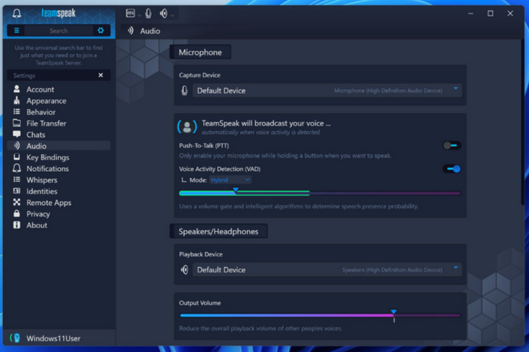Screen dimensions: 529x352
Task: Click the Privacy padlock icon
Action: point(17,213)
